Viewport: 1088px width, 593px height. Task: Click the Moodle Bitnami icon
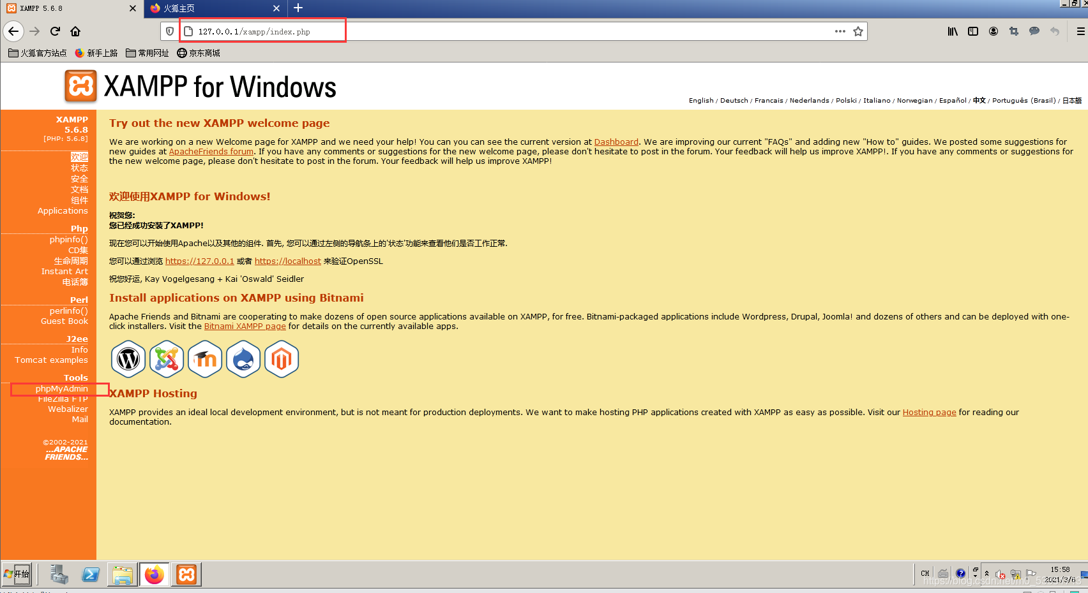[x=205, y=359]
